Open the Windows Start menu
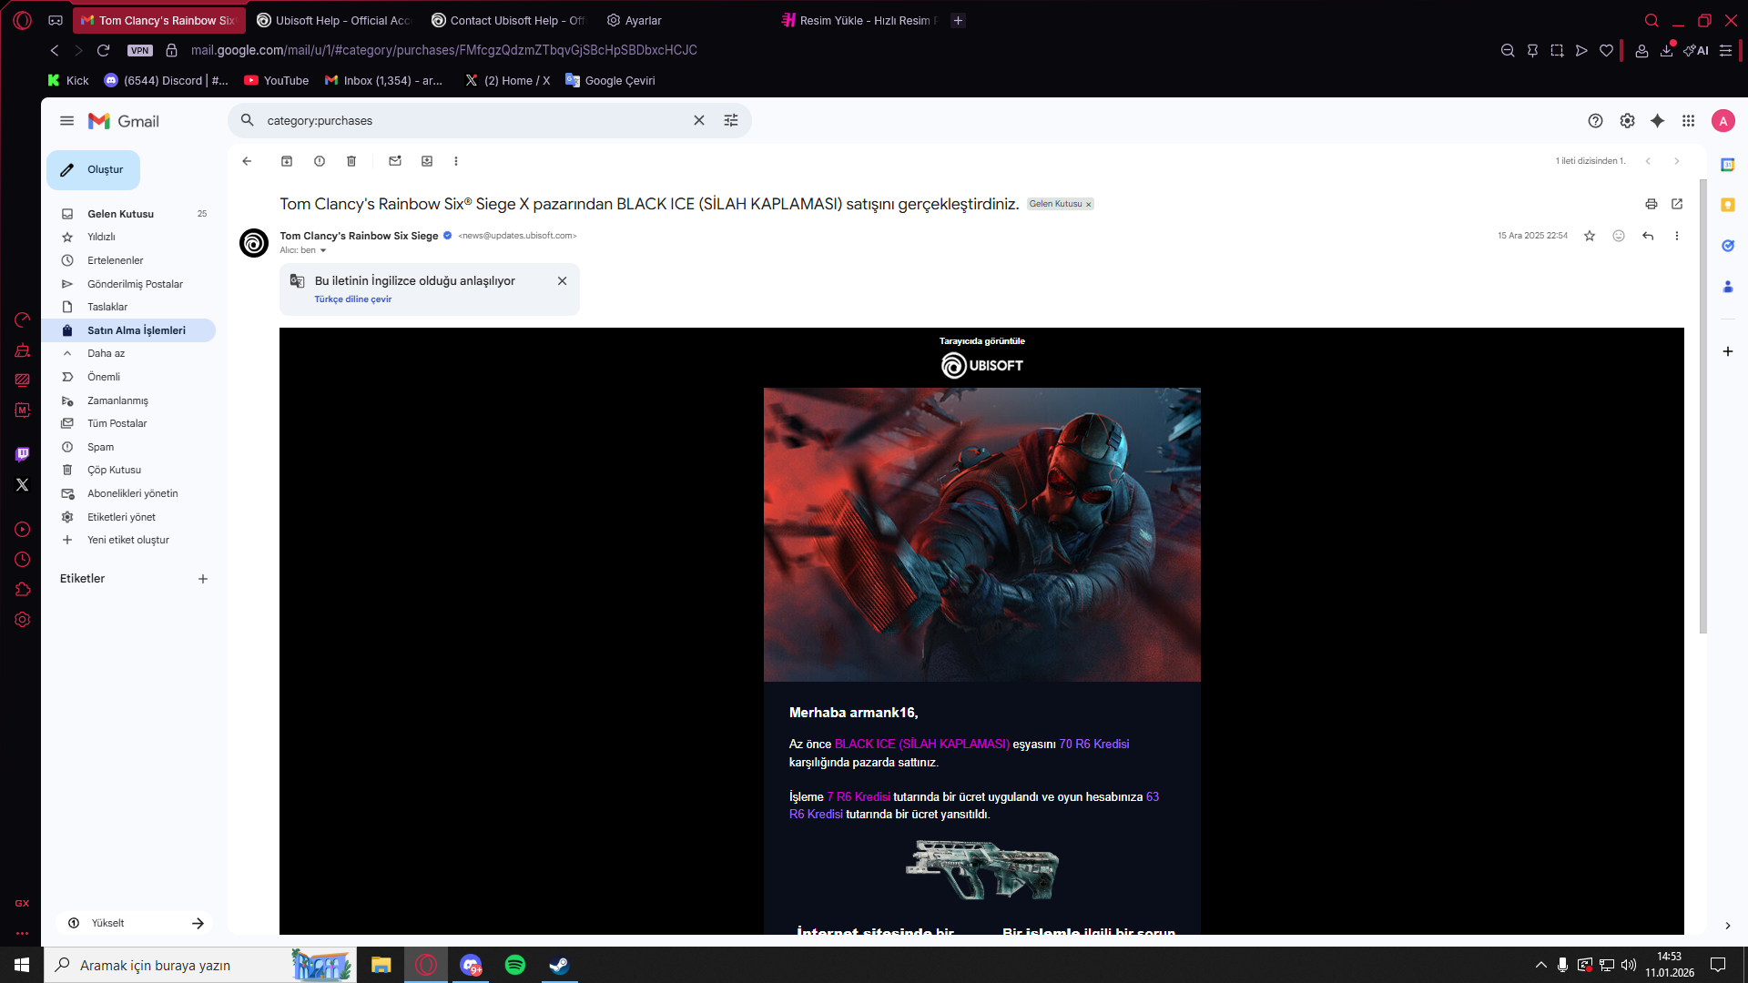 point(22,965)
